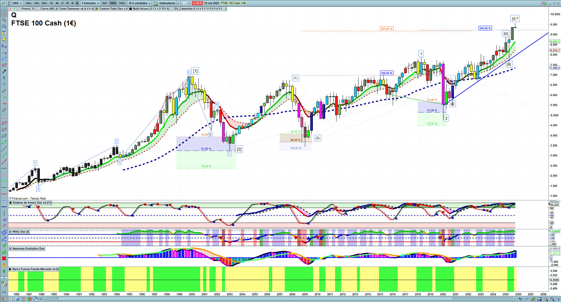This screenshot has height=302, width=561.
Task: Toggle the DS_CotasHist indicator checkbox
Action: click(x=172, y=9)
